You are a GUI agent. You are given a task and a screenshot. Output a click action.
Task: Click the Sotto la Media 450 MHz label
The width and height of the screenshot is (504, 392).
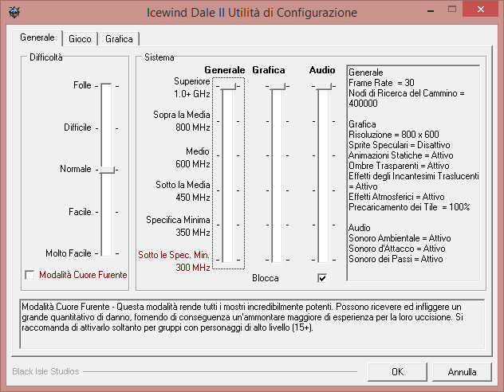[x=183, y=191]
